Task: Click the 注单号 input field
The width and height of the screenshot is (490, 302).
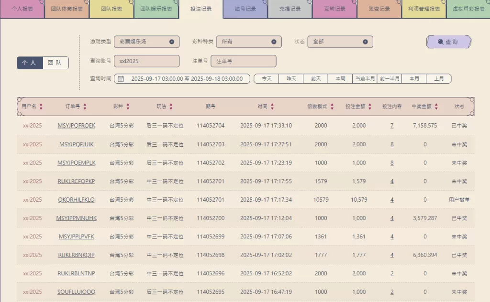Action: click(243, 61)
